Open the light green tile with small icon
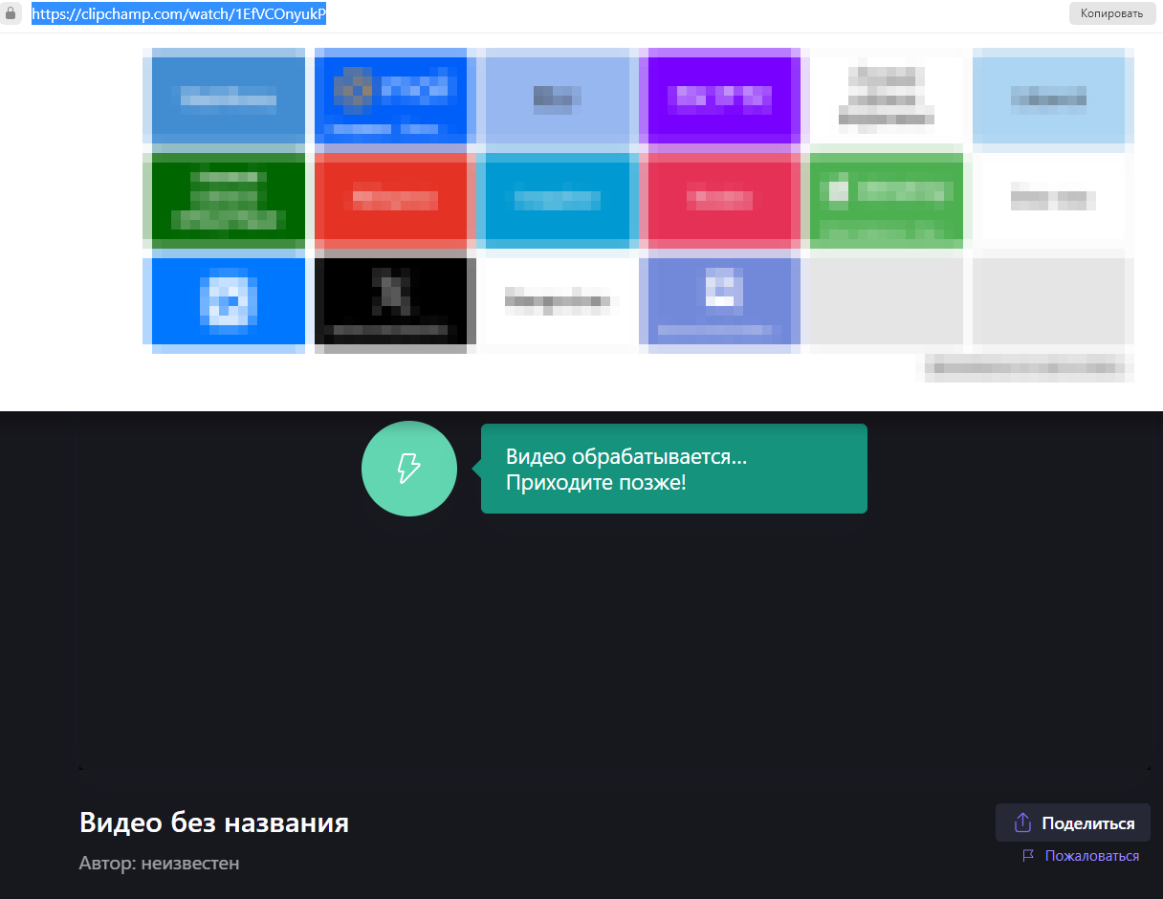The image size is (1163, 899). pos(886,196)
